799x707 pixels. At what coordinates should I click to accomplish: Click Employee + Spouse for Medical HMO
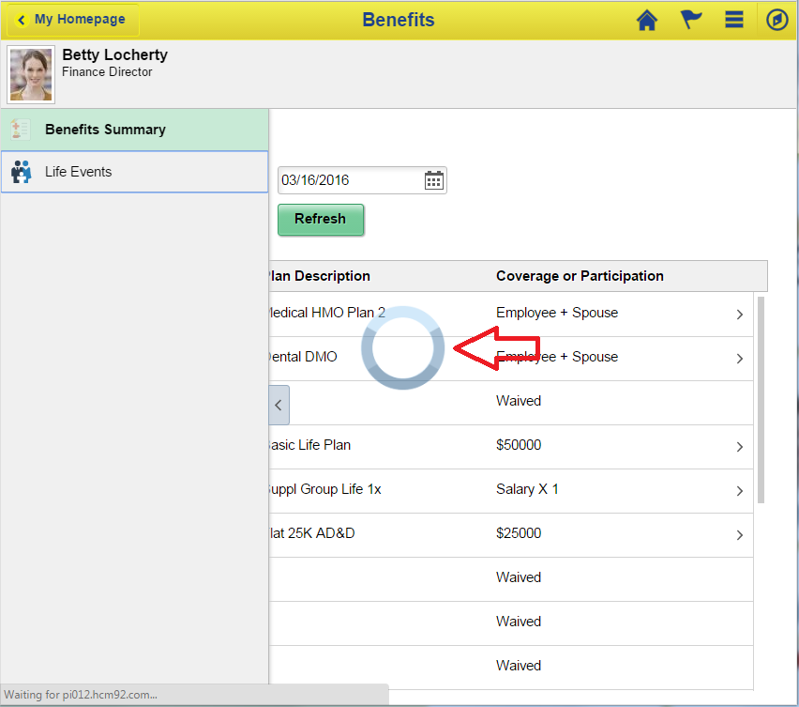tap(557, 313)
